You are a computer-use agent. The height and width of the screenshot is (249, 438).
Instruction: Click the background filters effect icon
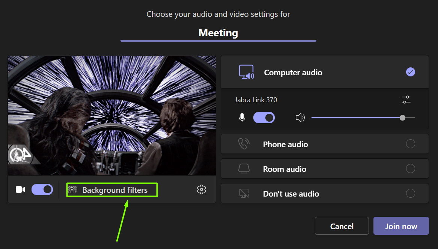tap(72, 190)
